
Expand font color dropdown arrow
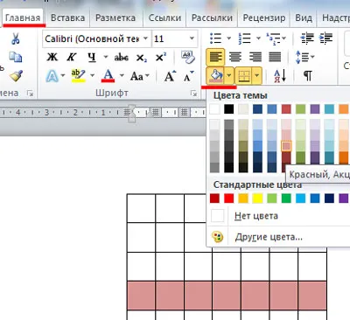pos(122,76)
